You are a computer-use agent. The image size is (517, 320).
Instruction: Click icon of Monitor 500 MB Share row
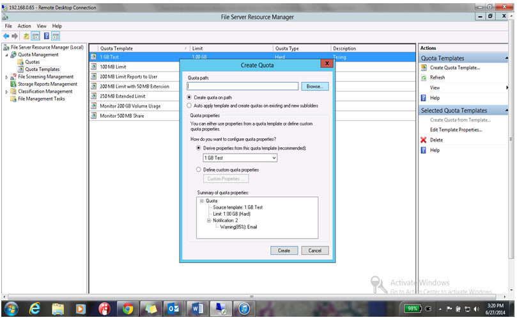[x=94, y=116]
